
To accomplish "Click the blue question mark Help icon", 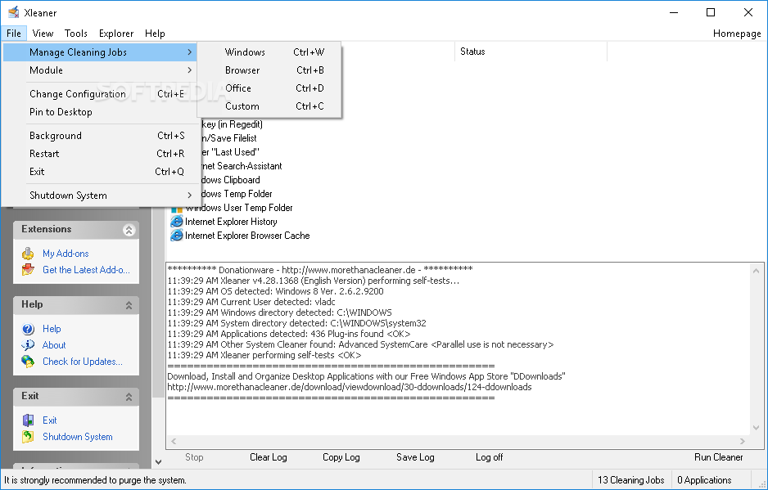I will [x=28, y=329].
